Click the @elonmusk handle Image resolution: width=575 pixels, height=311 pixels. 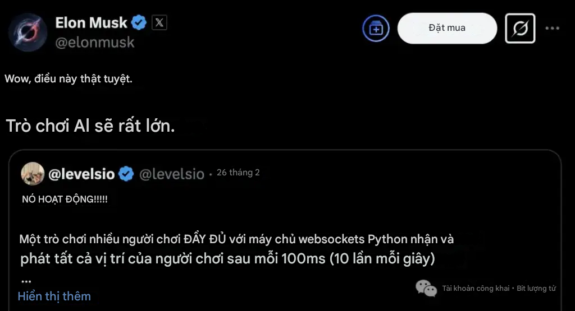click(x=95, y=43)
